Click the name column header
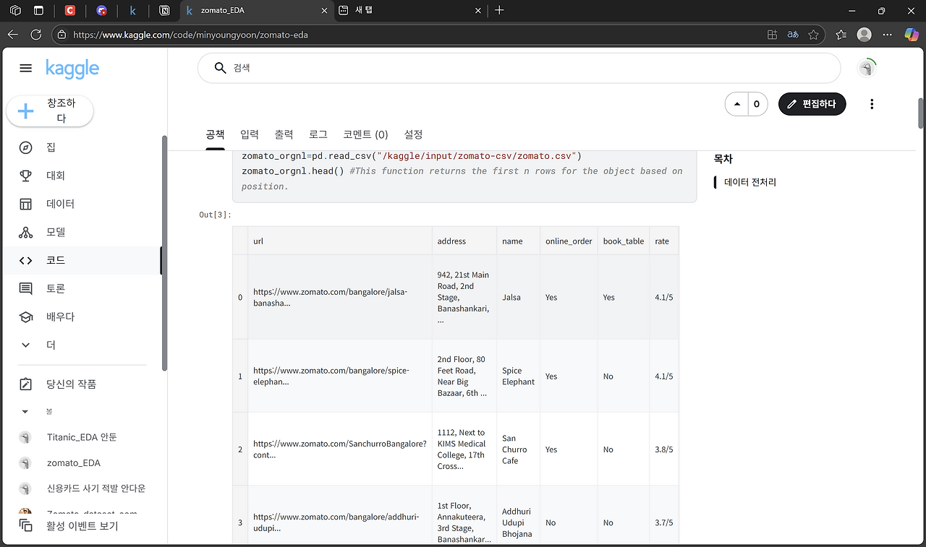The width and height of the screenshot is (926, 547). pyautogui.click(x=518, y=241)
